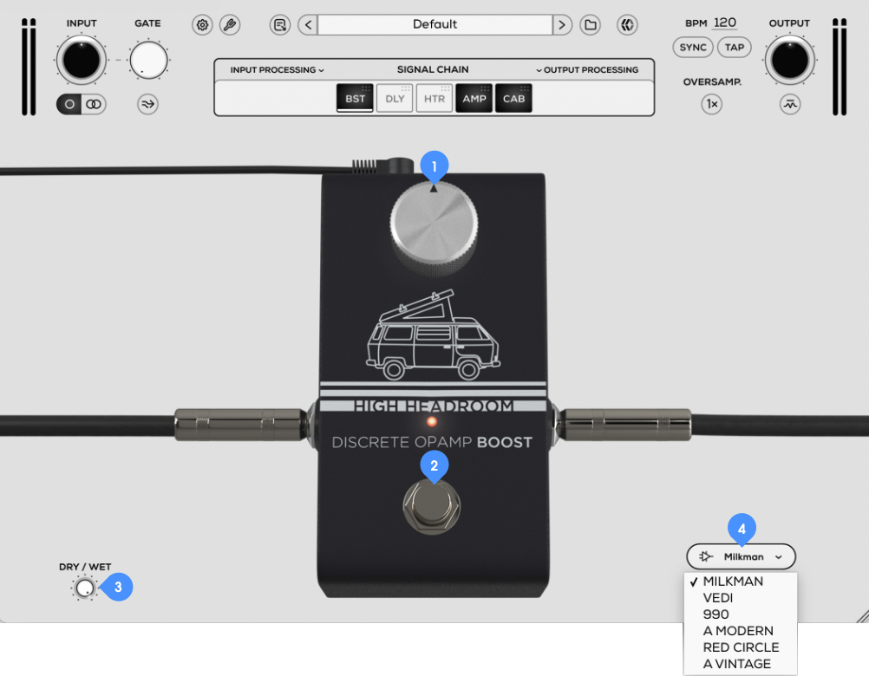
Task: Click the Default preset name field
Action: (434, 25)
